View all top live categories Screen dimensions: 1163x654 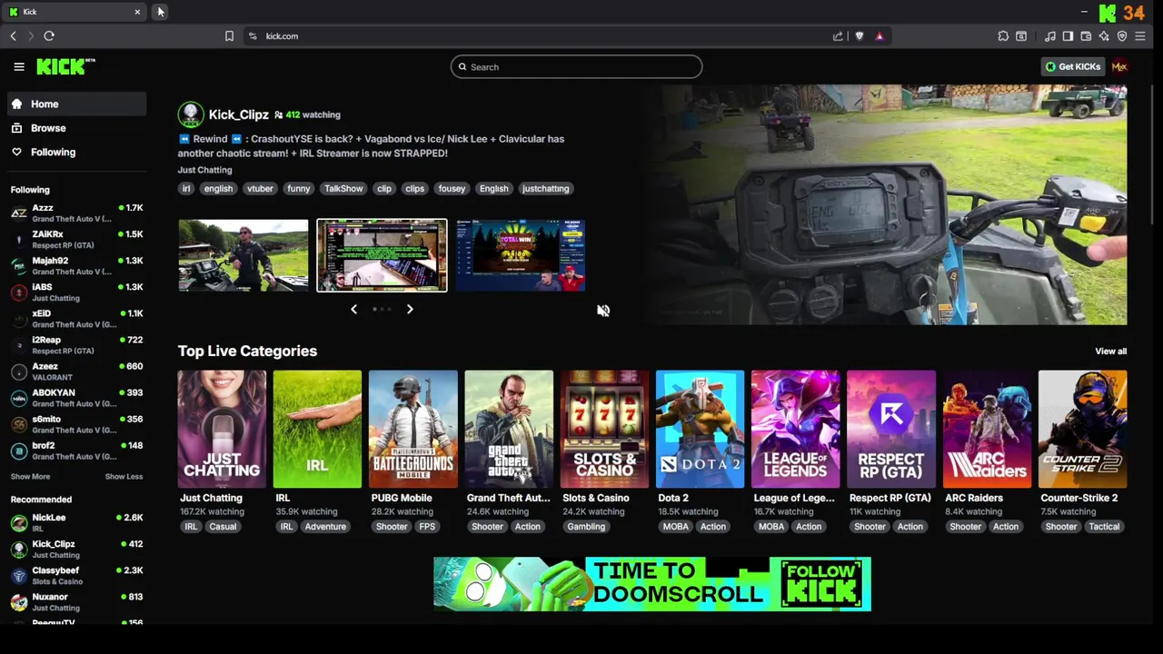pyautogui.click(x=1110, y=352)
